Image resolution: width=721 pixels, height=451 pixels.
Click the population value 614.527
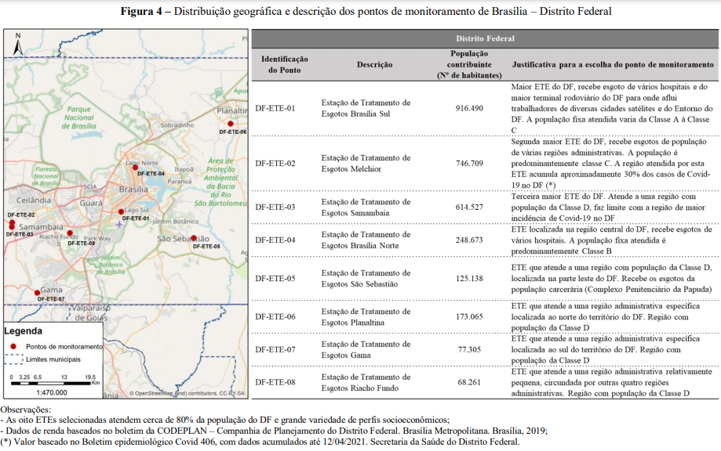pos(469,207)
